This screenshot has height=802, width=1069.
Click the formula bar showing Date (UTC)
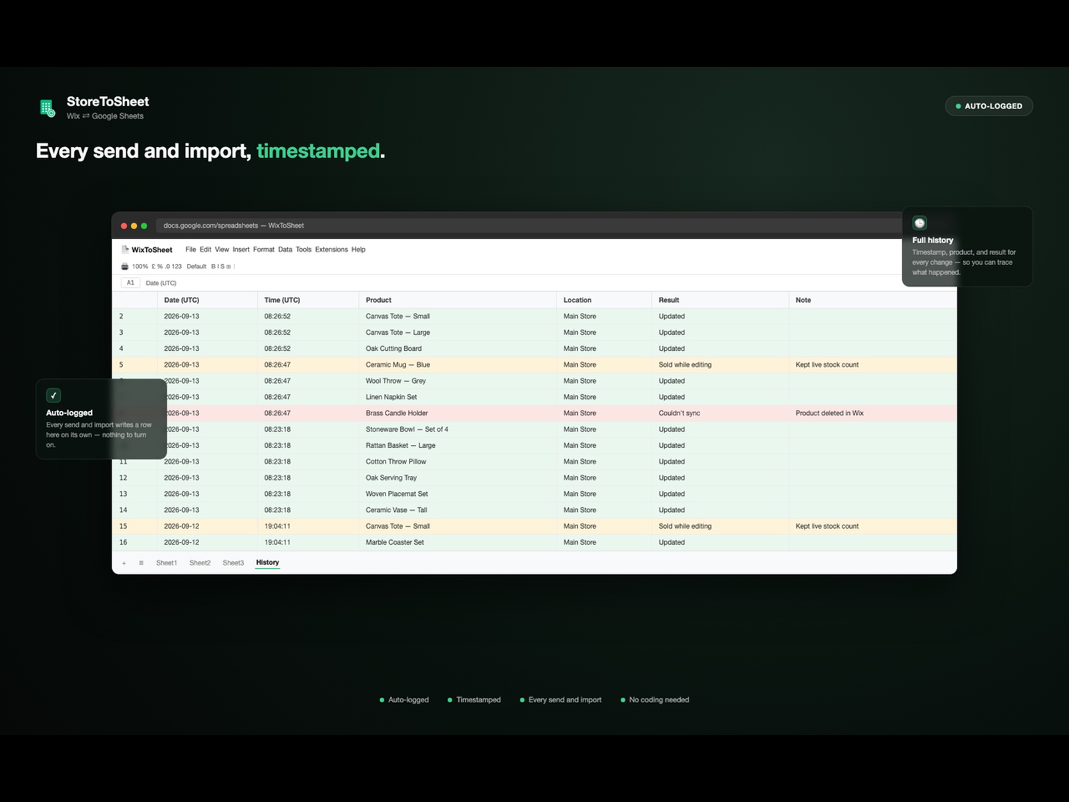[161, 283]
